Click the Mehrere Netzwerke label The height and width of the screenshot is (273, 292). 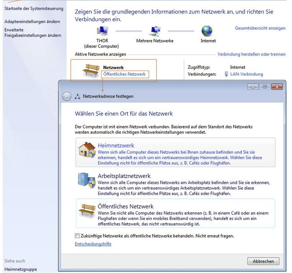pyautogui.click(x=155, y=41)
